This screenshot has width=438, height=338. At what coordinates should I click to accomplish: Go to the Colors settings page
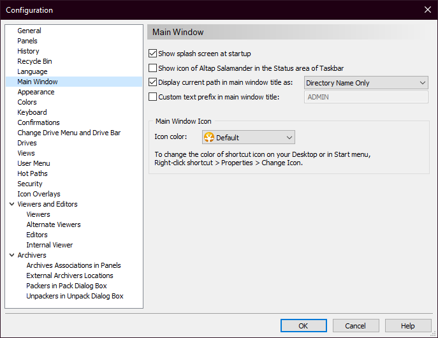click(x=27, y=102)
